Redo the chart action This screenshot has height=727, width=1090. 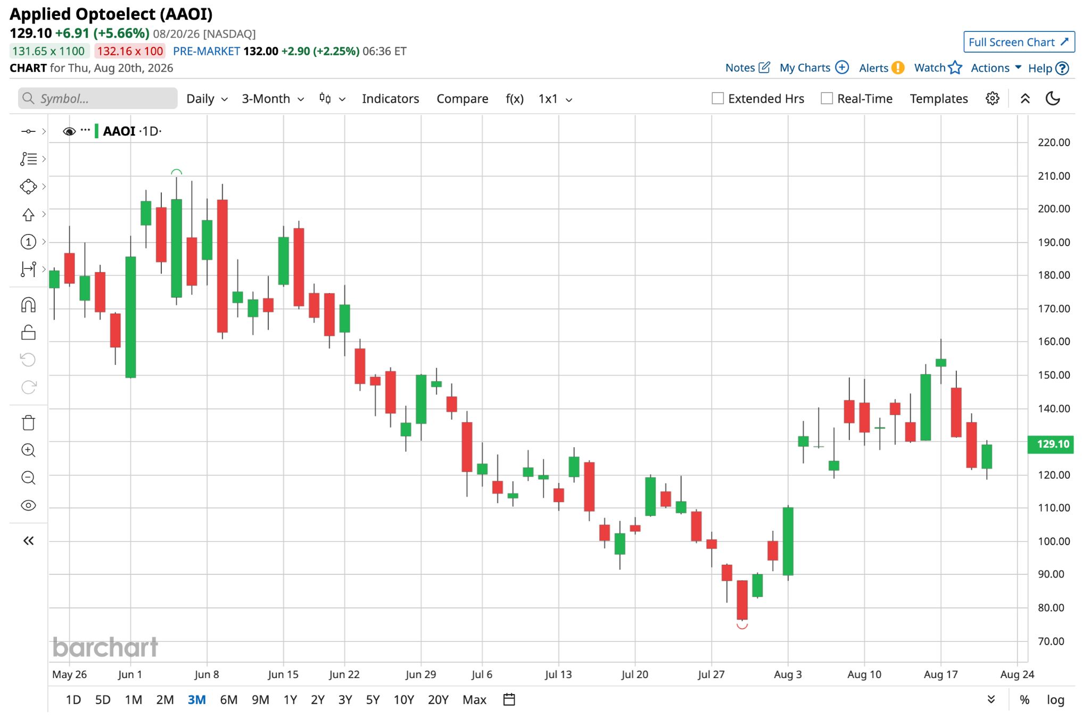(28, 387)
